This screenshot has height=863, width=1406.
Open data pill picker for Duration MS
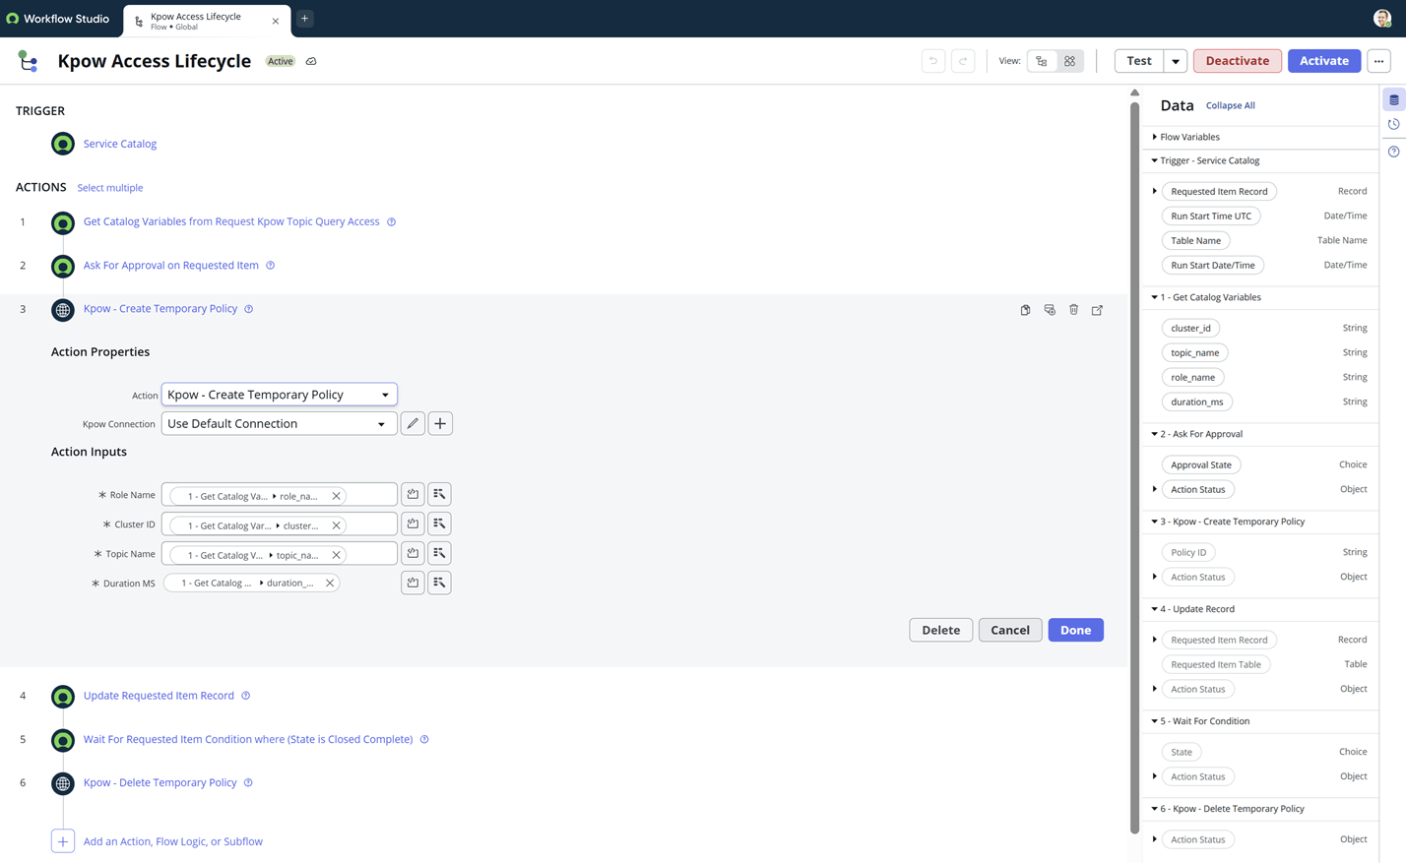click(x=439, y=583)
